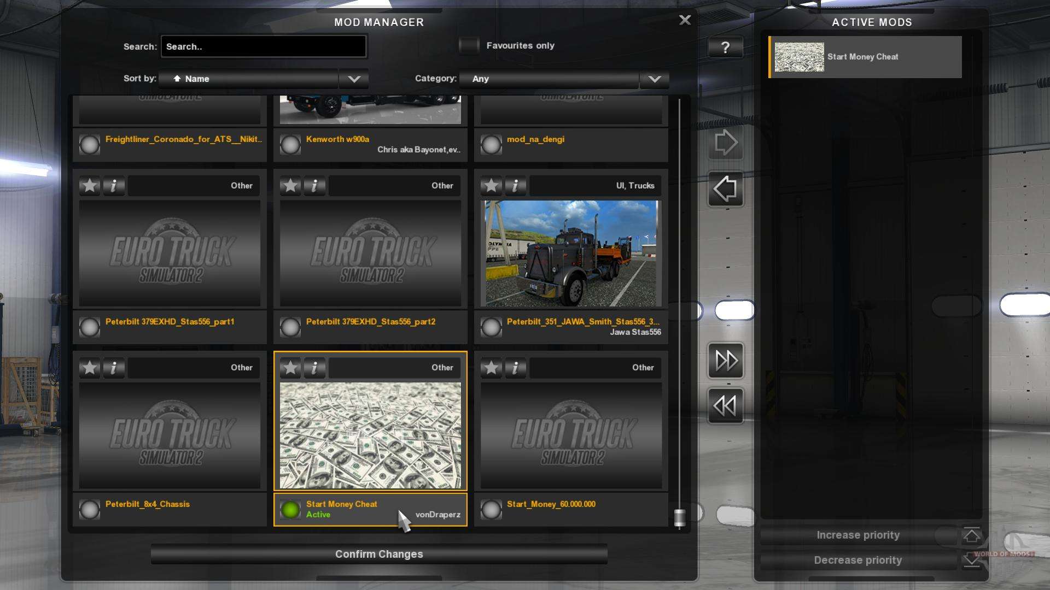This screenshot has height=590, width=1050.
Task: Show info for Peterbilt_351_JAWA mod
Action: [515, 186]
